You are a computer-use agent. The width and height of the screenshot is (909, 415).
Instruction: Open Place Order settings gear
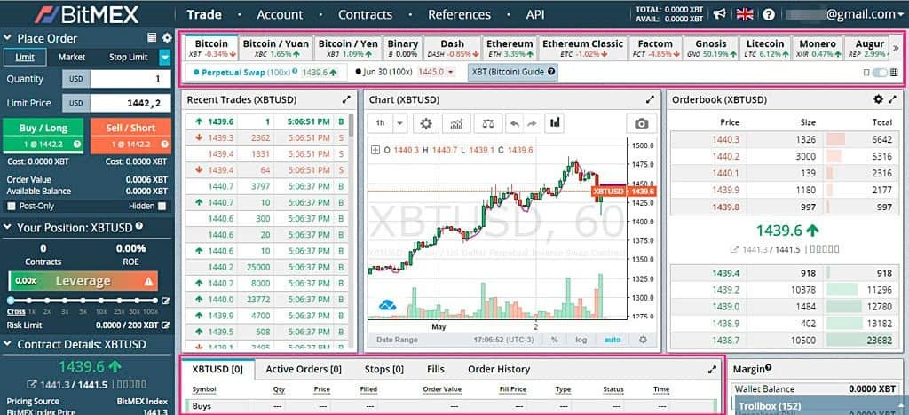point(168,37)
